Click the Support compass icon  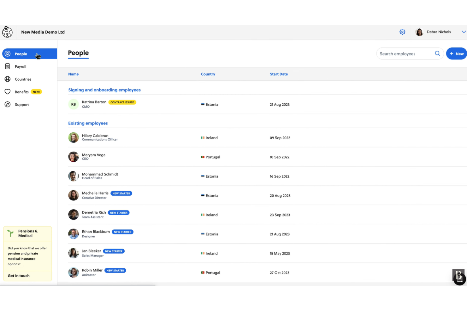click(8, 104)
